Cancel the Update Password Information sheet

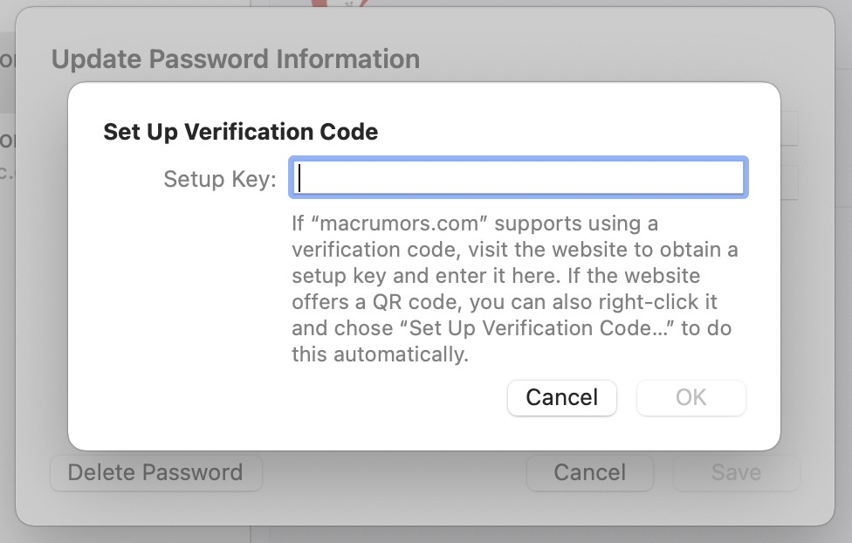click(x=589, y=473)
